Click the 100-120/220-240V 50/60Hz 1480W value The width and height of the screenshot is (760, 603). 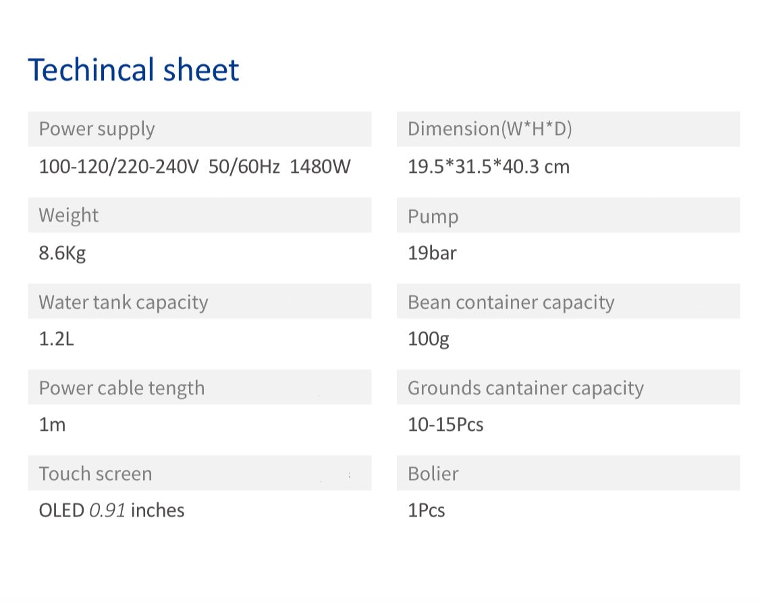click(x=194, y=167)
